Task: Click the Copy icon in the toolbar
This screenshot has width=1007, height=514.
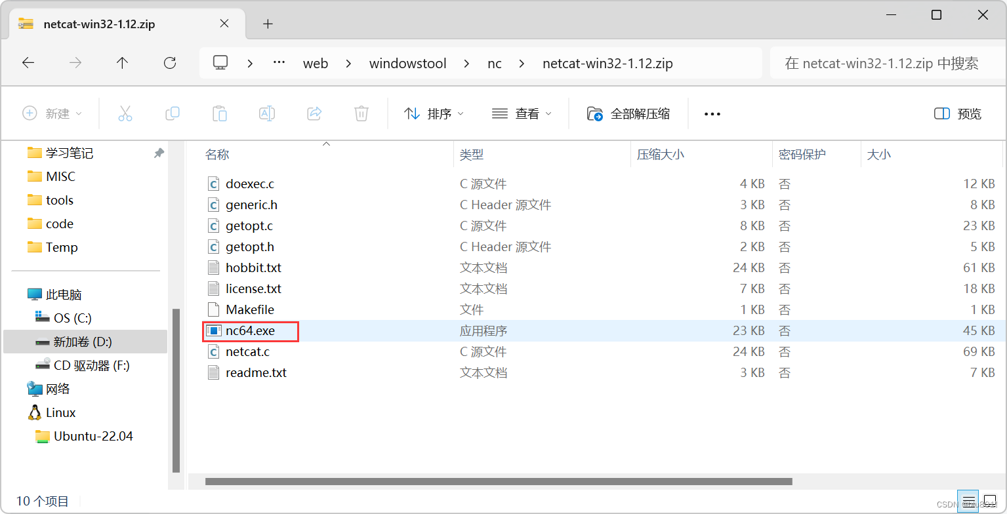Action: coord(173,113)
